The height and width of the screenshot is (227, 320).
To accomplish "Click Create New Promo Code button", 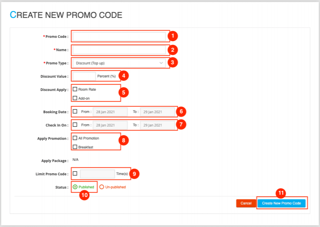I will pyautogui.click(x=281, y=203).
